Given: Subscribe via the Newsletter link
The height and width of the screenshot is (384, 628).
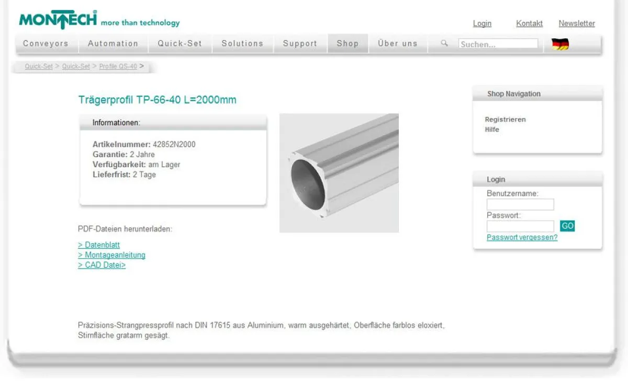Looking at the screenshot, I should [577, 24].
